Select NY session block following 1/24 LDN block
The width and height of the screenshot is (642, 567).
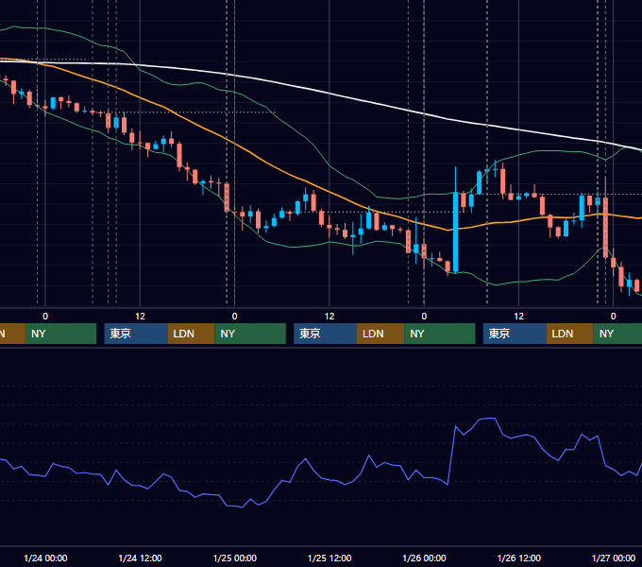250,334
